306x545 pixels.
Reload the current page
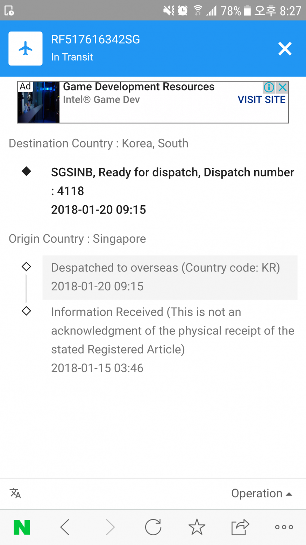(x=153, y=527)
